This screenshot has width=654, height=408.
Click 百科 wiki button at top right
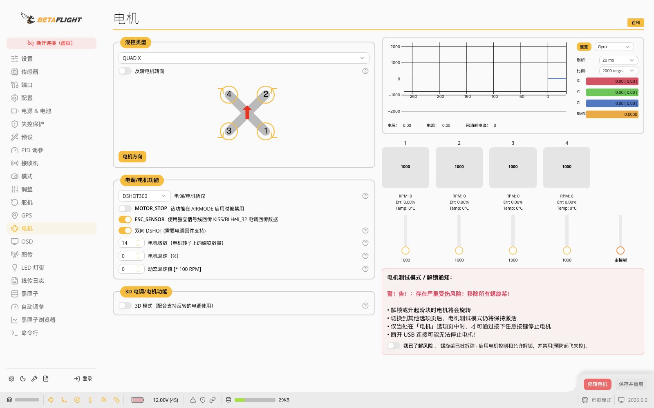click(x=636, y=23)
